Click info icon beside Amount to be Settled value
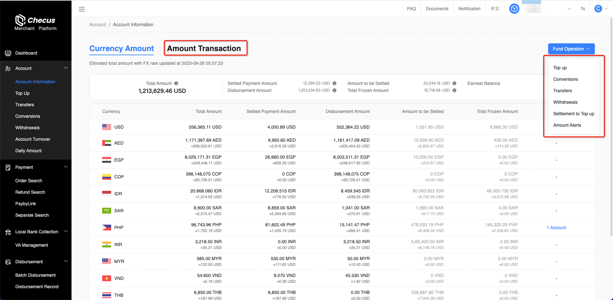The height and width of the screenshot is (300, 613). 454,83
